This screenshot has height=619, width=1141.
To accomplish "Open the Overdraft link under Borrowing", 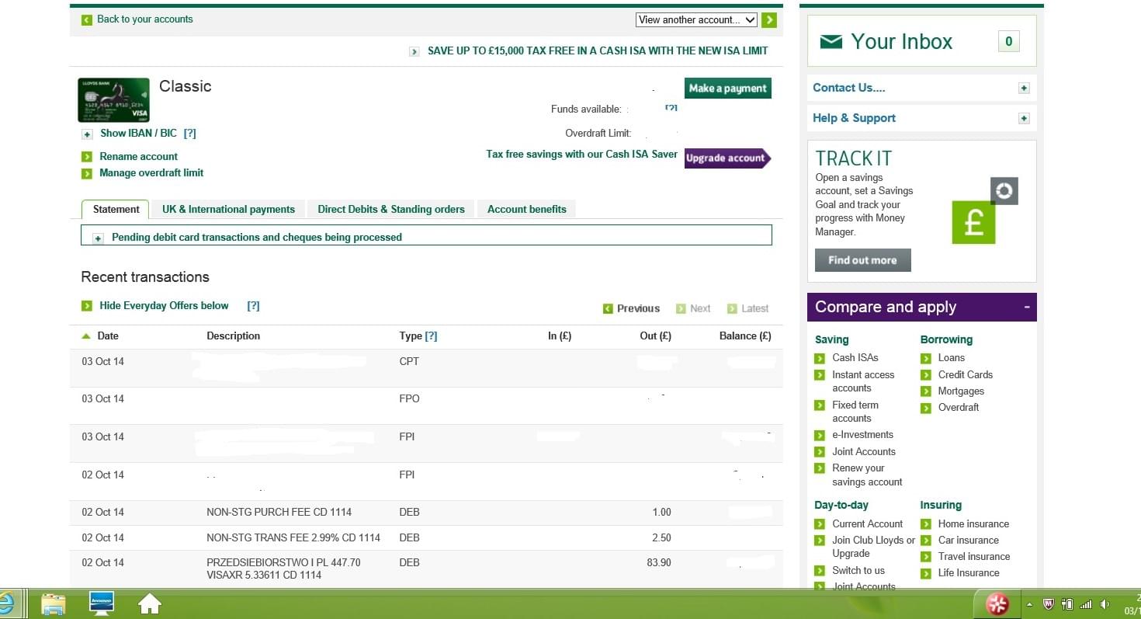I will (959, 407).
